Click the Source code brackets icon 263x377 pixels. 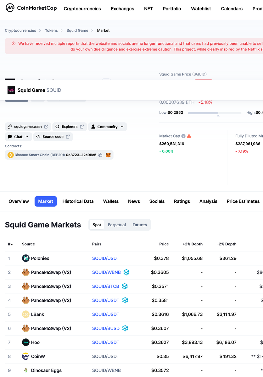(38, 137)
